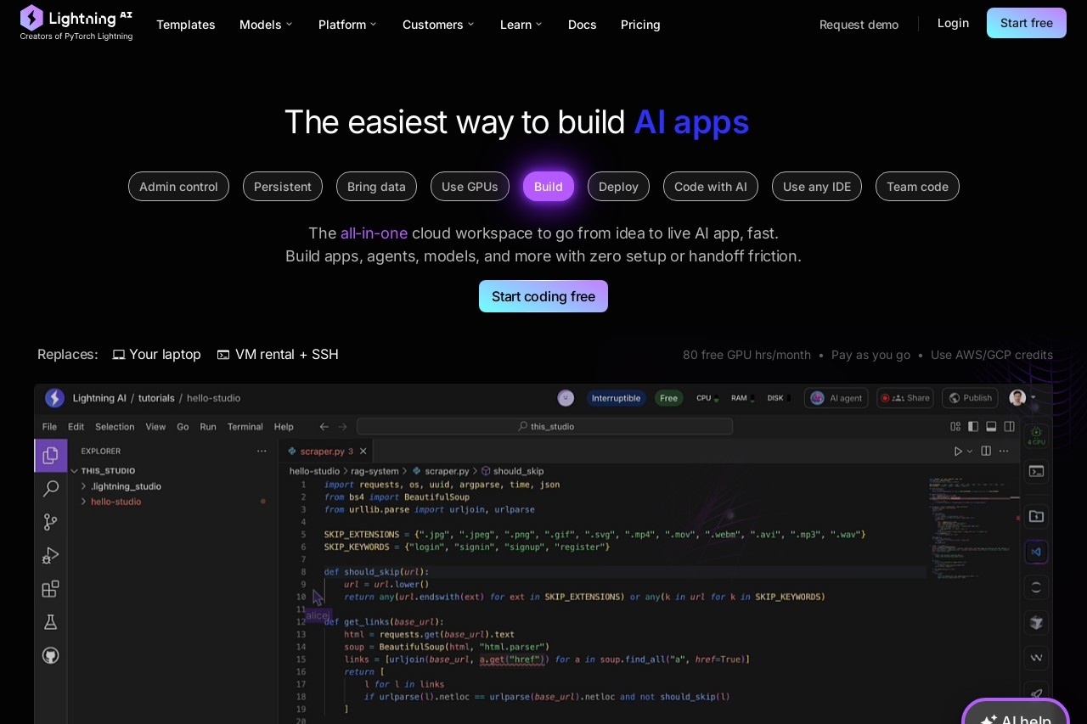The height and width of the screenshot is (724, 1087).
Task: Open the lightning folder icon in right sidebar
Action: tap(1036, 516)
